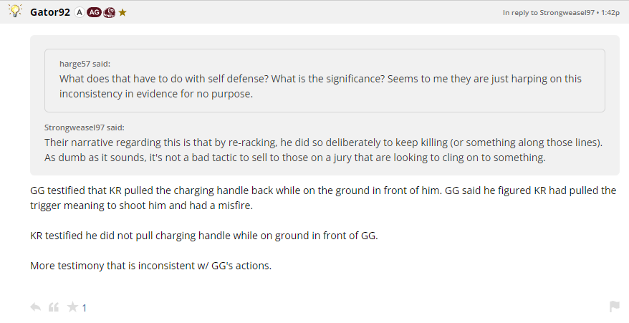Screen dimensions: 629x323
Task: Click the lightbulb icon beside Gator92
Action: pyautogui.click(x=15, y=12)
